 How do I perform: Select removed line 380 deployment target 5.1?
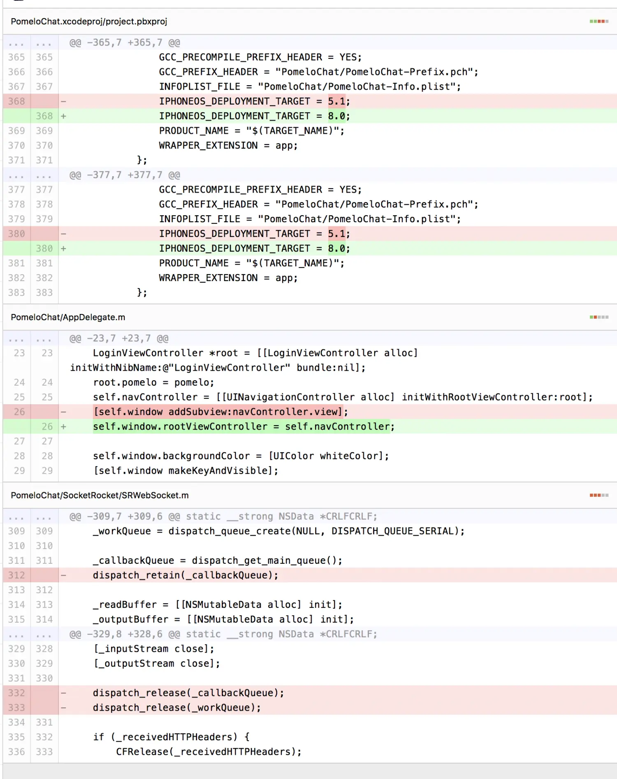[310, 234]
